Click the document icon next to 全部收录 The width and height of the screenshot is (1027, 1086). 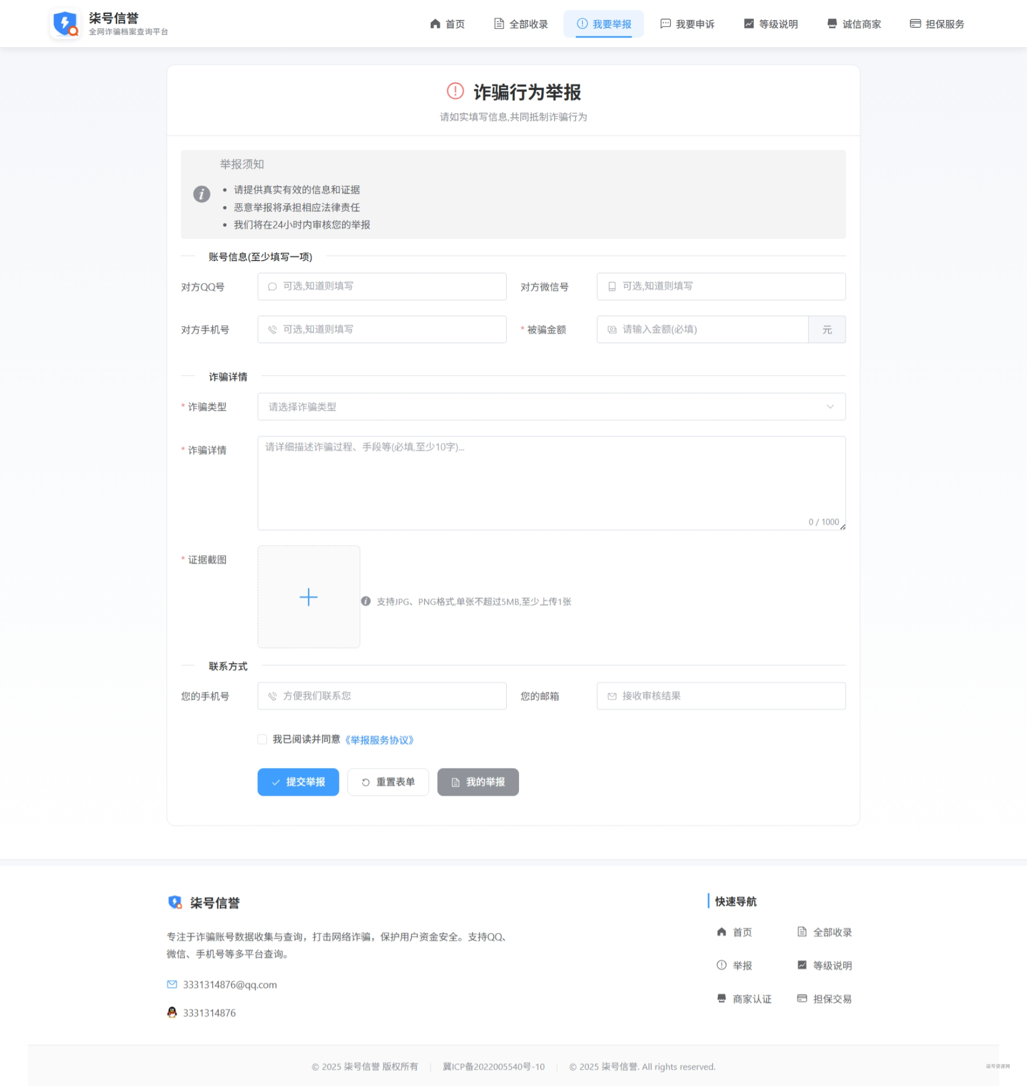498,24
